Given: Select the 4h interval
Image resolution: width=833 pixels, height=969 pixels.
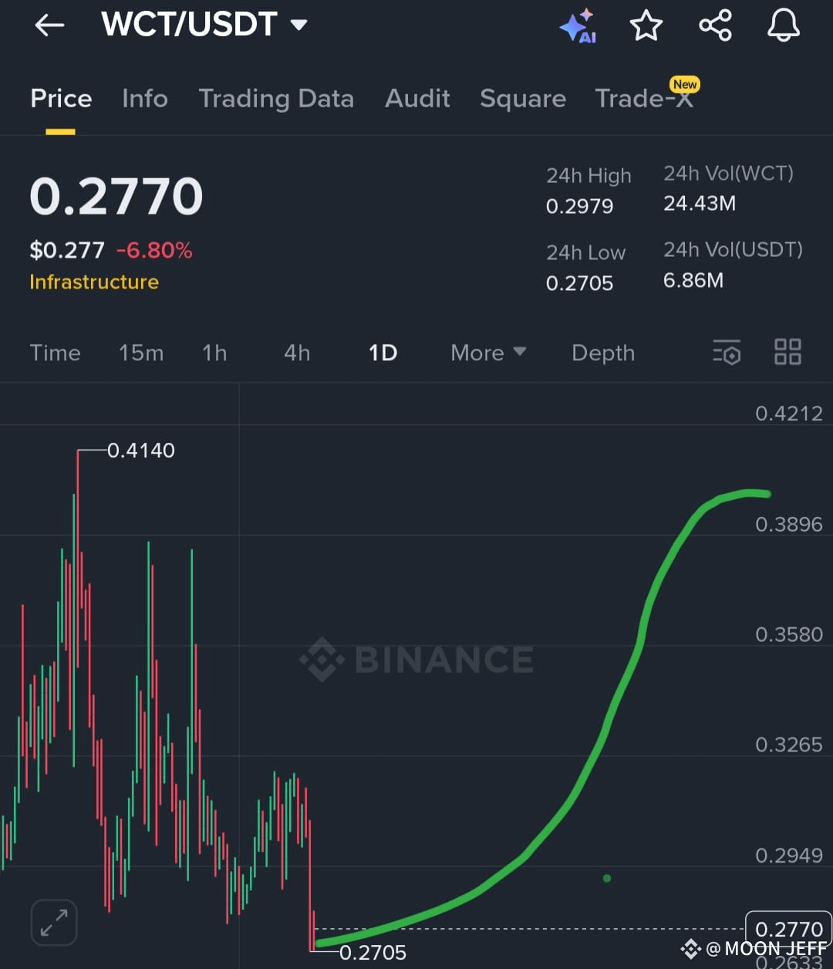Looking at the screenshot, I should pyautogui.click(x=297, y=353).
